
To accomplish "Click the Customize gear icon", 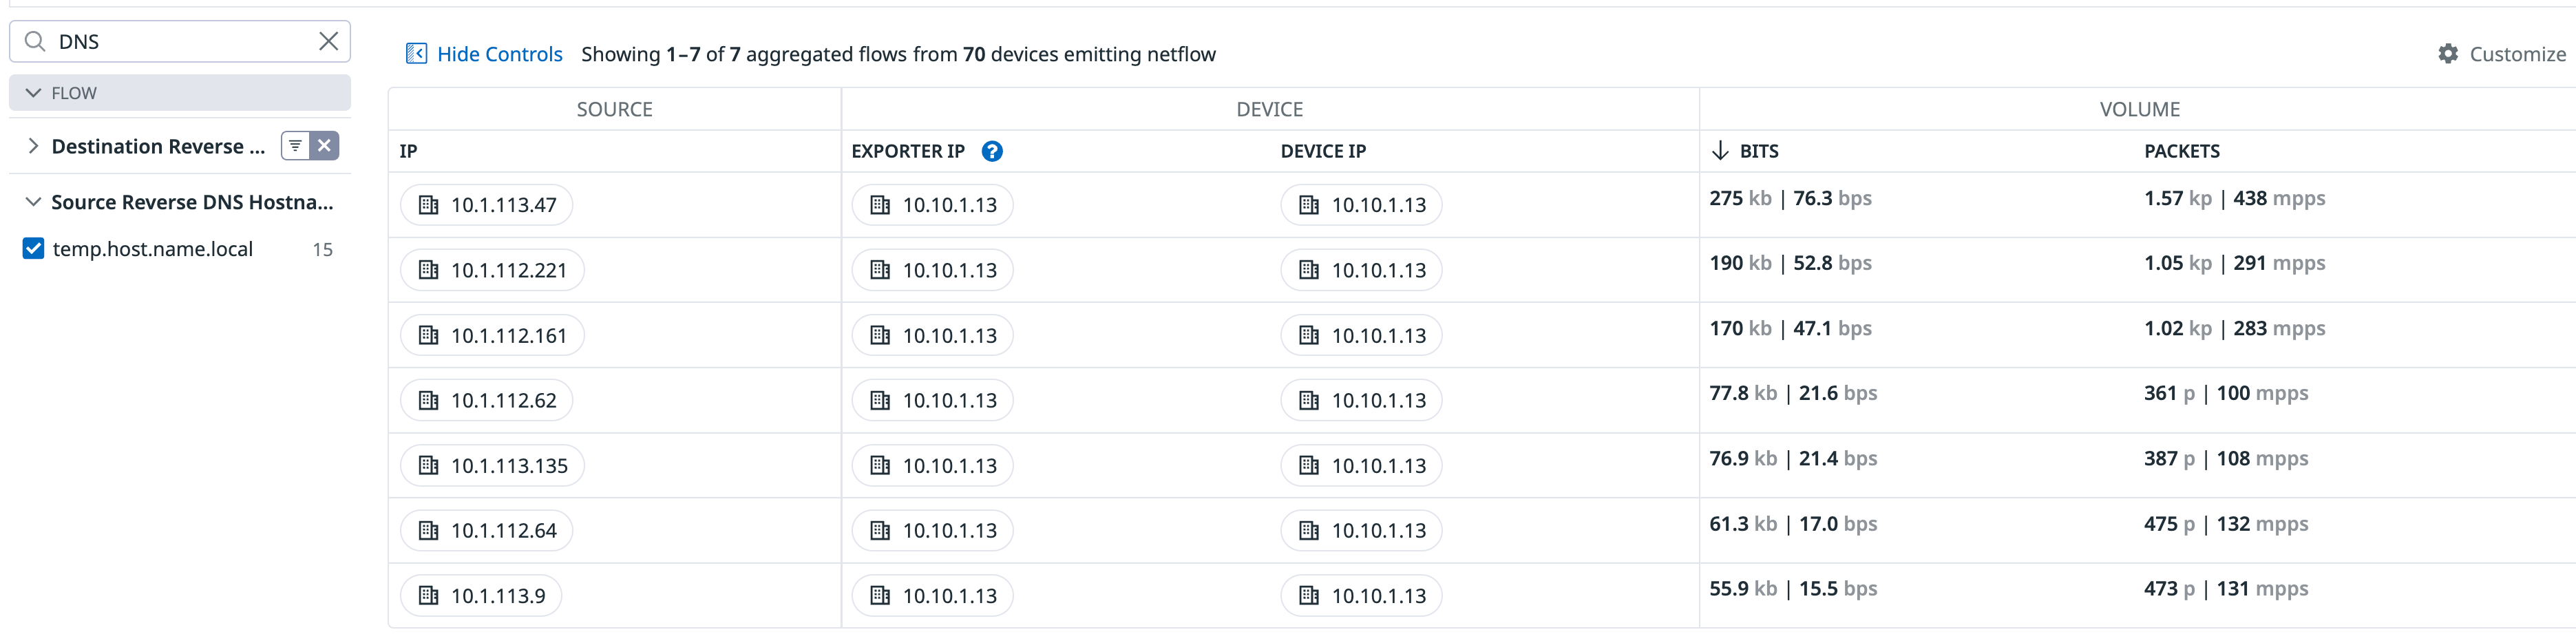I will click(2447, 54).
